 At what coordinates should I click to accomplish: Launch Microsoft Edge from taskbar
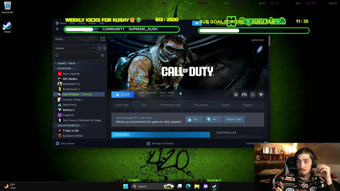[x=188, y=186]
